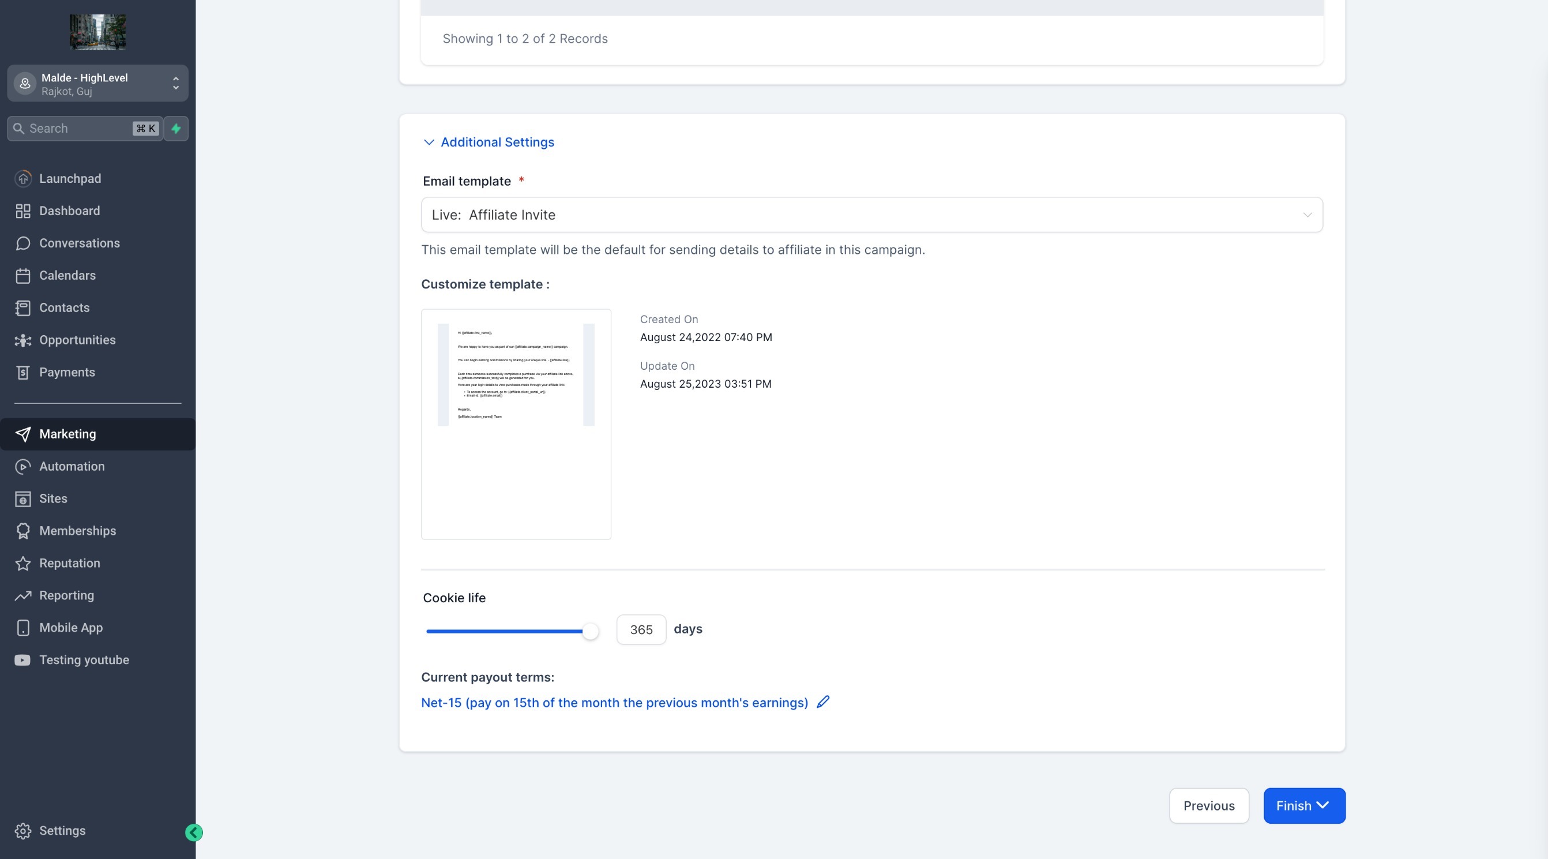The width and height of the screenshot is (1548, 859).
Task: Click the Reputation star icon
Action: [x=23, y=563]
